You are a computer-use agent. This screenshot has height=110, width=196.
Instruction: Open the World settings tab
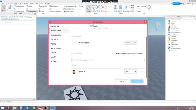click(x=53, y=57)
